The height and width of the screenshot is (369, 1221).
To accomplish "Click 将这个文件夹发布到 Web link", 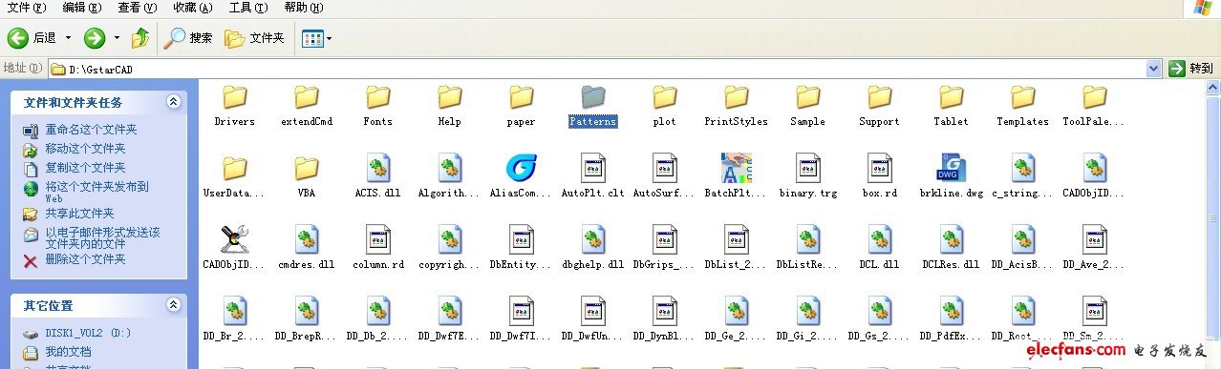I will (x=97, y=192).
